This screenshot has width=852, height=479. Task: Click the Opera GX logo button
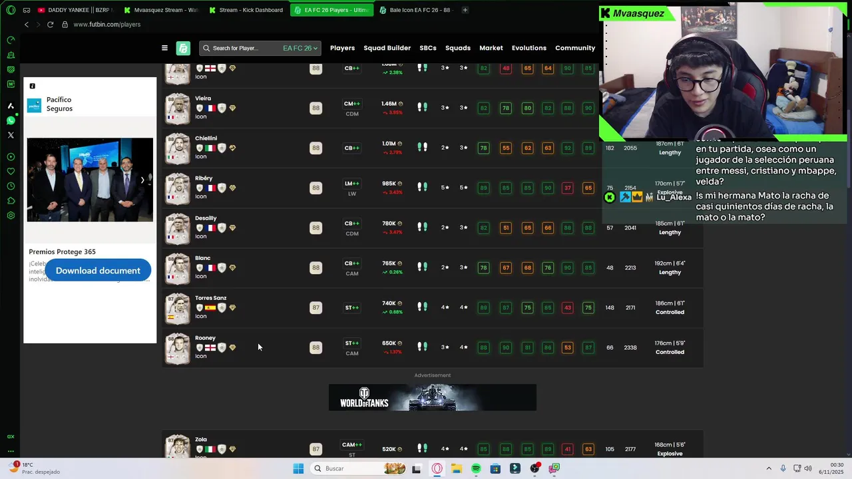(11, 10)
